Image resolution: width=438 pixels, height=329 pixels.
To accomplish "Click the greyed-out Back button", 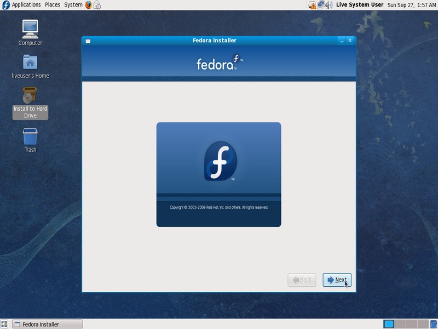I will click(x=302, y=280).
